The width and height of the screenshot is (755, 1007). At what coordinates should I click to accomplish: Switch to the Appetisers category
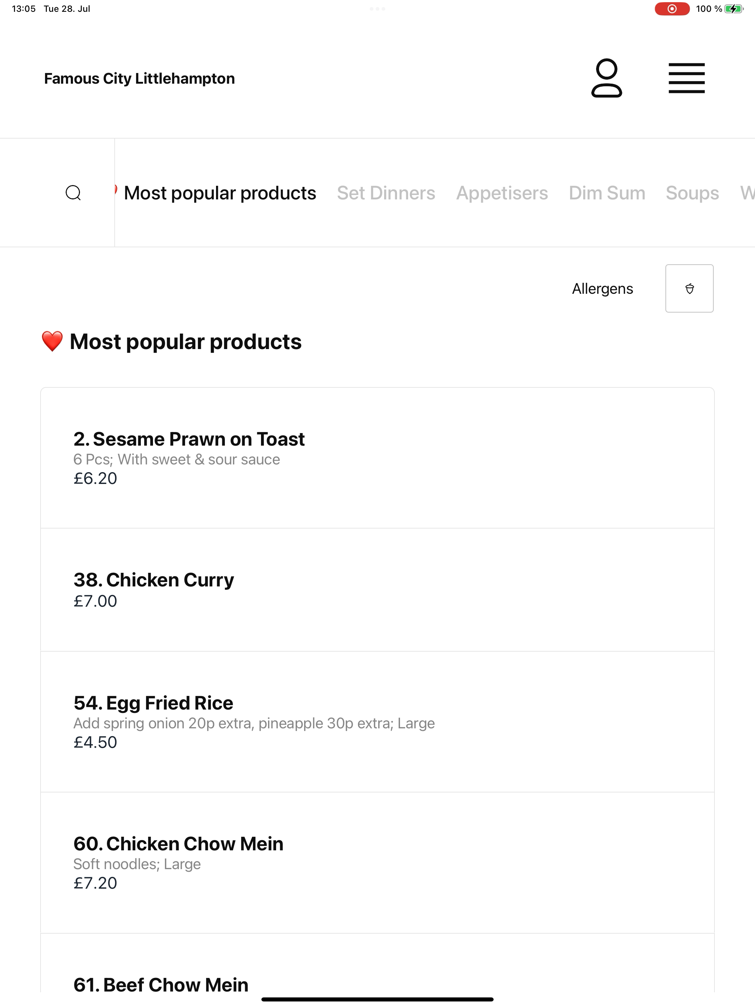502,193
